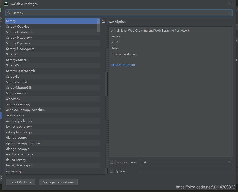Image resolution: width=238 pixels, height=192 pixels.
Task: Click the 2.4.0 version value in description
Action: click(115, 42)
